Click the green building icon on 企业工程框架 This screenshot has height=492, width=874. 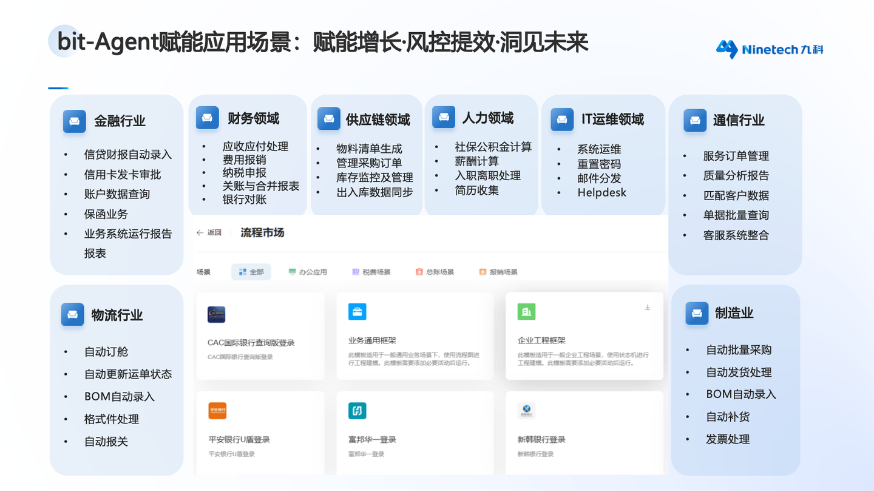point(527,311)
